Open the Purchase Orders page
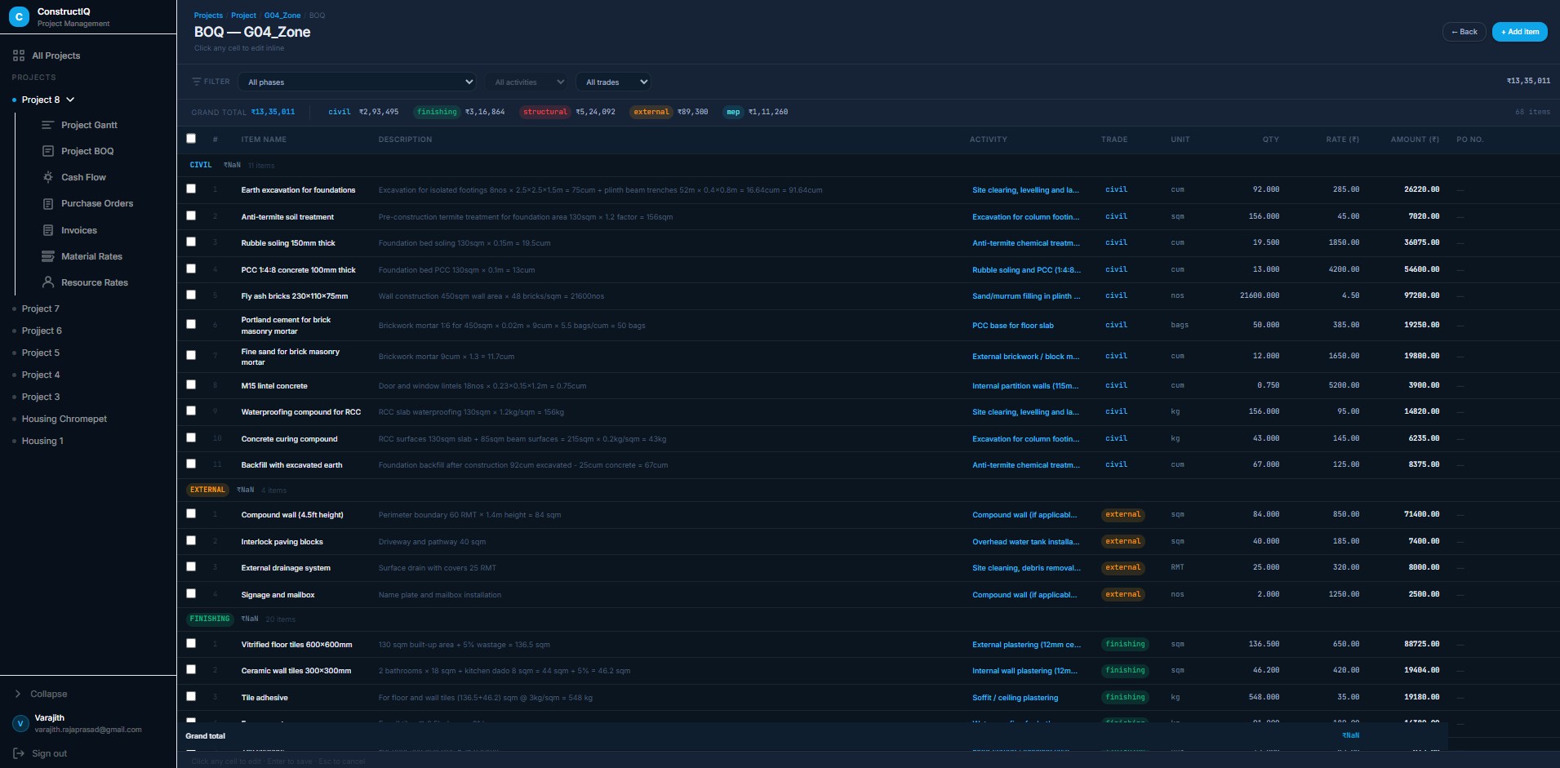 pos(97,203)
